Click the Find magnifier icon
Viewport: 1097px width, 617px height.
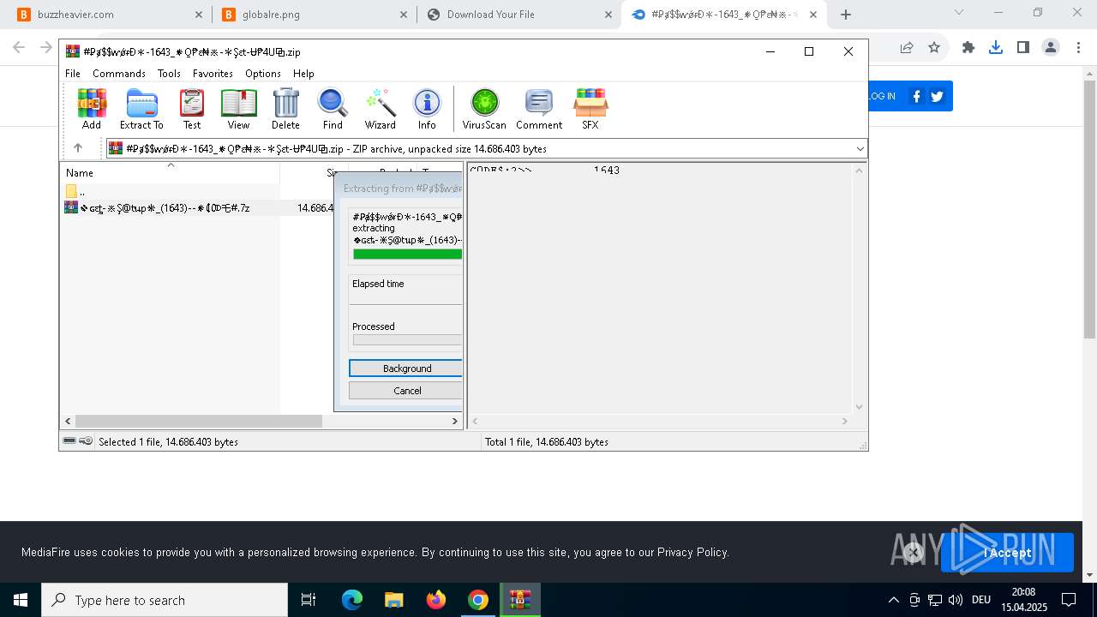point(333,109)
